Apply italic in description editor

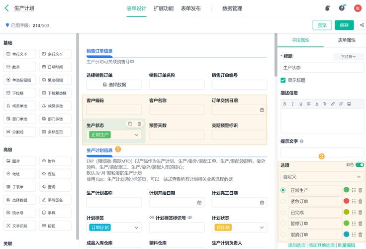(x=292, y=104)
